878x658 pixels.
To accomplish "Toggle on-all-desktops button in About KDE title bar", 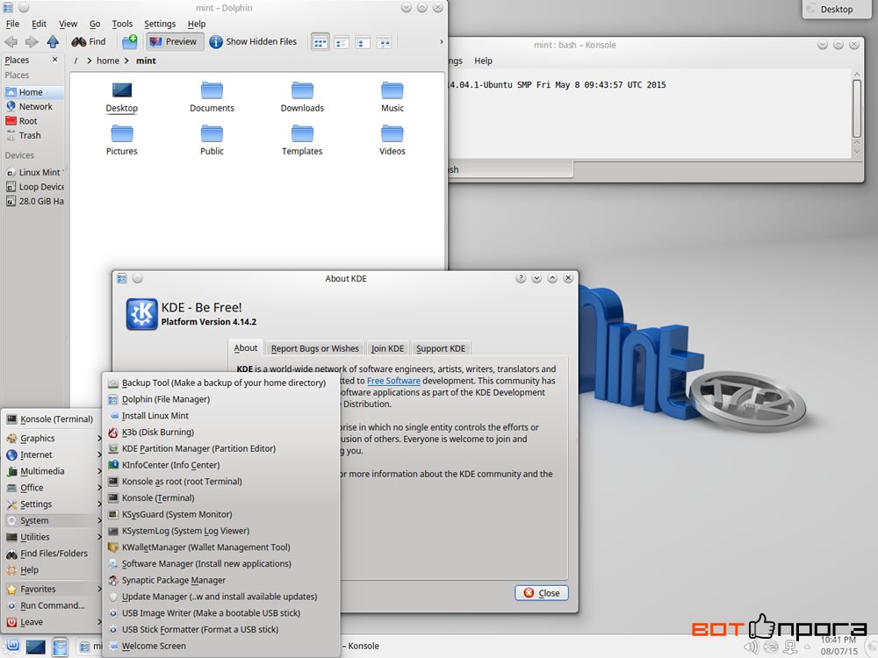I will pyautogui.click(x=138, y=278).
